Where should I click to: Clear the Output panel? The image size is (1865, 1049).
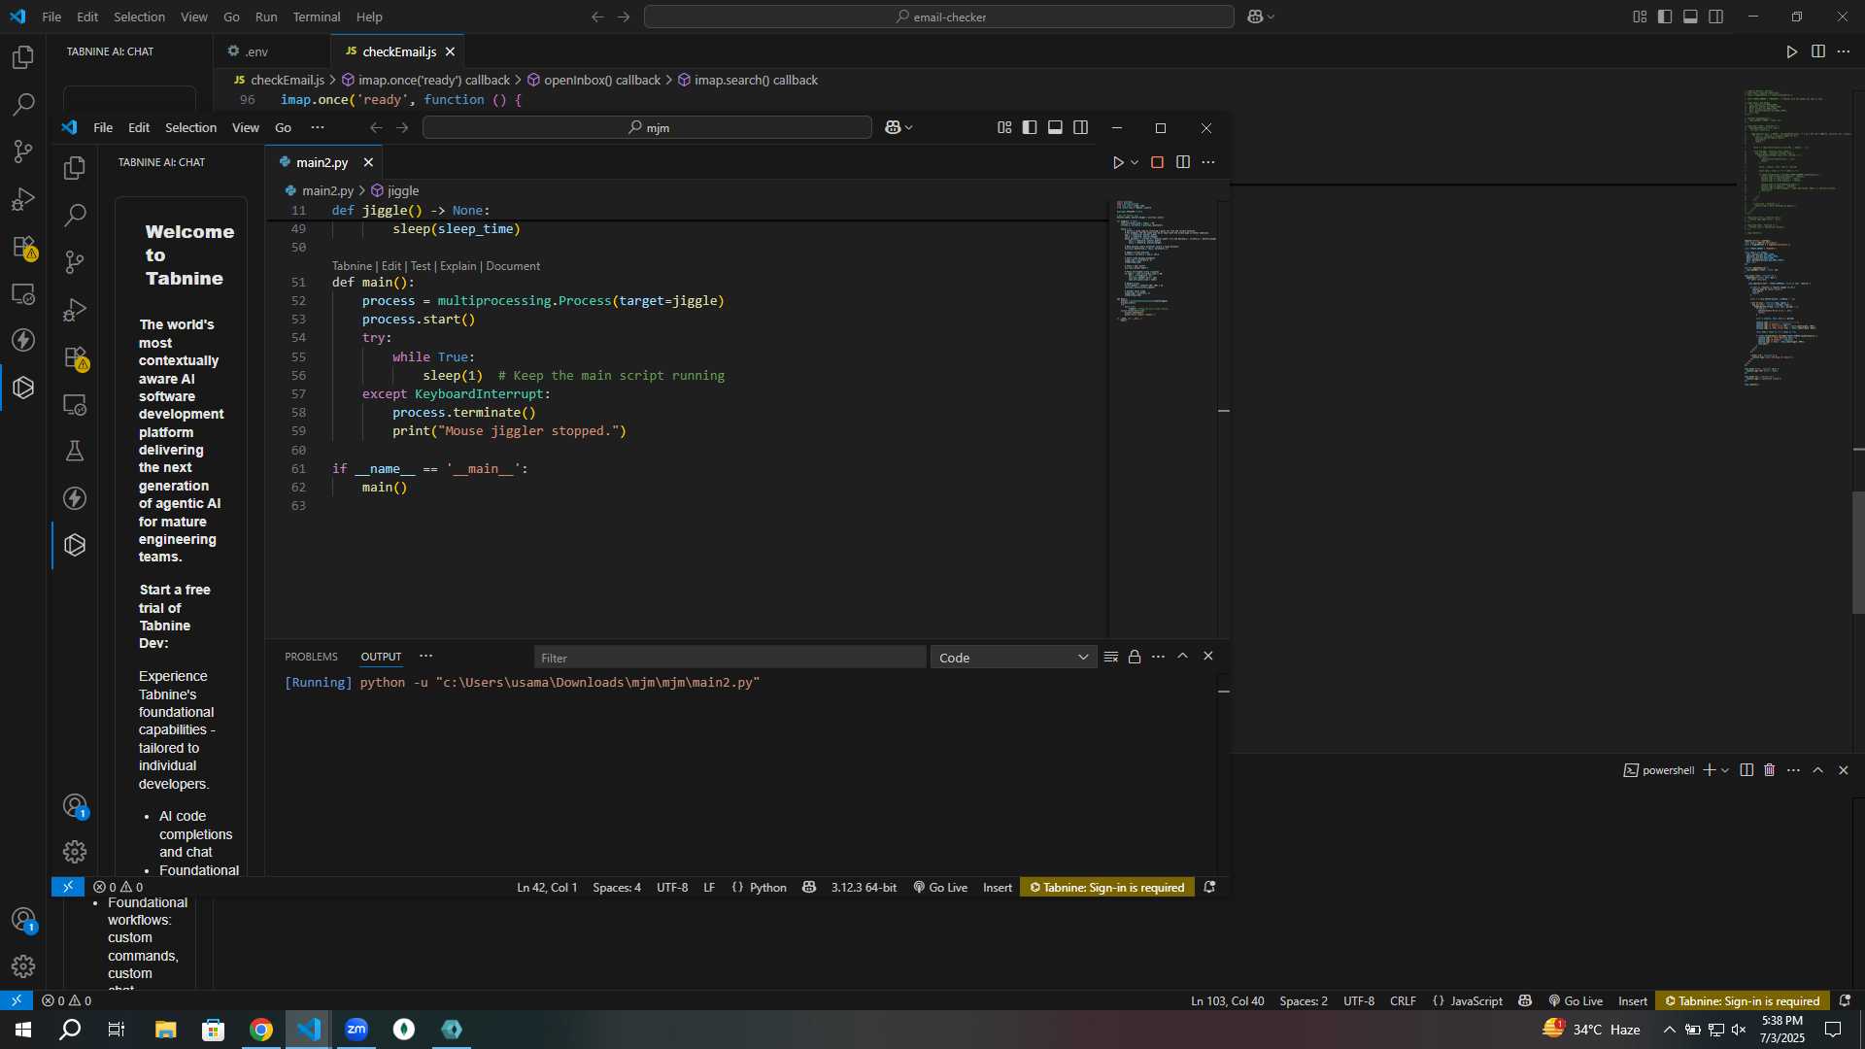tap(1111, 658)
